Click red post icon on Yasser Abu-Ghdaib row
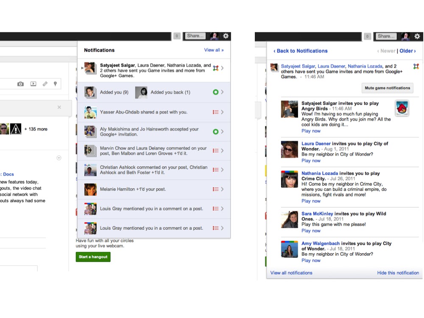Viewport: 424px width, 318px height. coord(215,112)
